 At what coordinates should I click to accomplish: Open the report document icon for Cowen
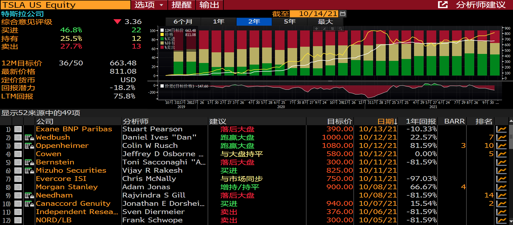[x=18, y=154]
